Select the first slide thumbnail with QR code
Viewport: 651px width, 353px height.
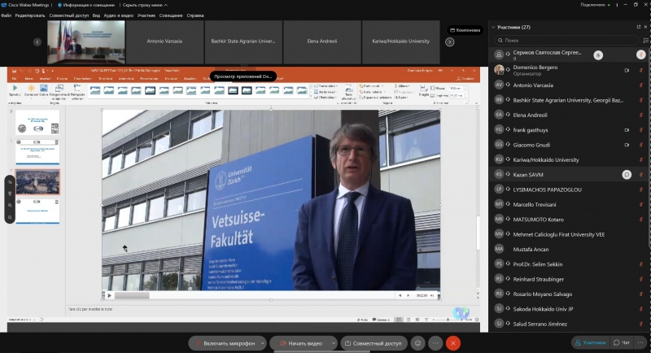(x=37, y=122)
